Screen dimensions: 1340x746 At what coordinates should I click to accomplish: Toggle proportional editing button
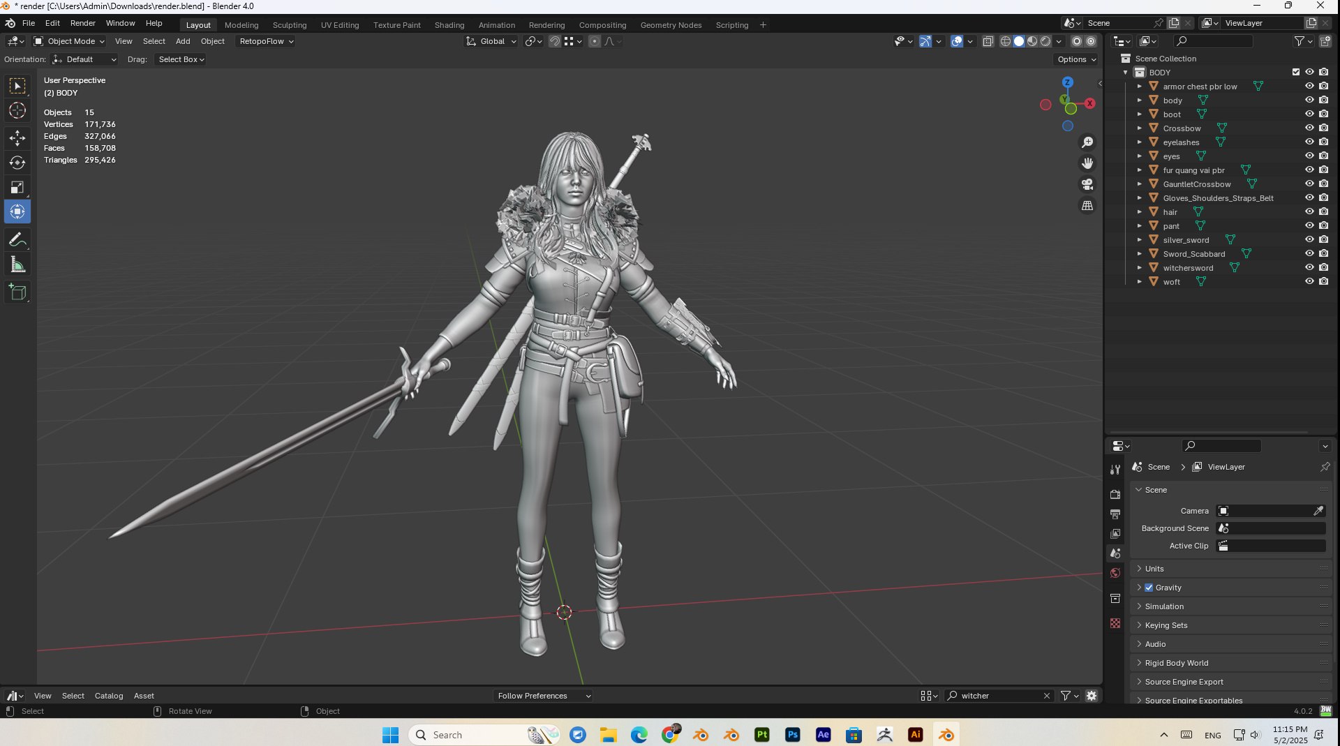(x=595, y=41)
